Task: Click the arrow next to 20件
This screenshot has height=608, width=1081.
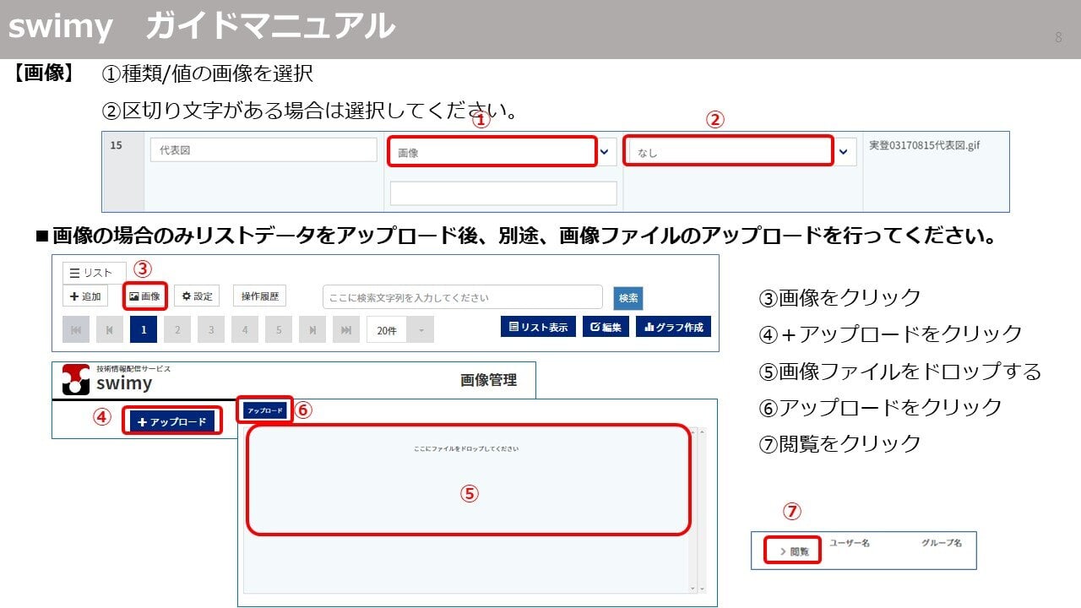Action: click(421, 330)
